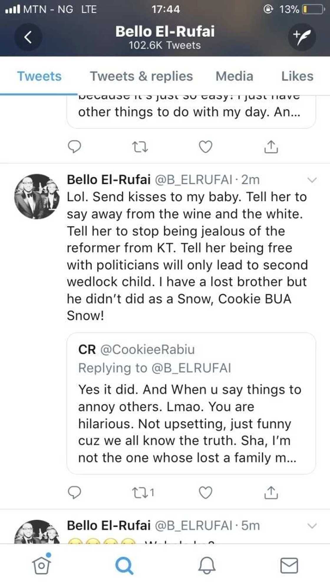
Task: Switch to Tweets & replies tab
Action: 141,76
